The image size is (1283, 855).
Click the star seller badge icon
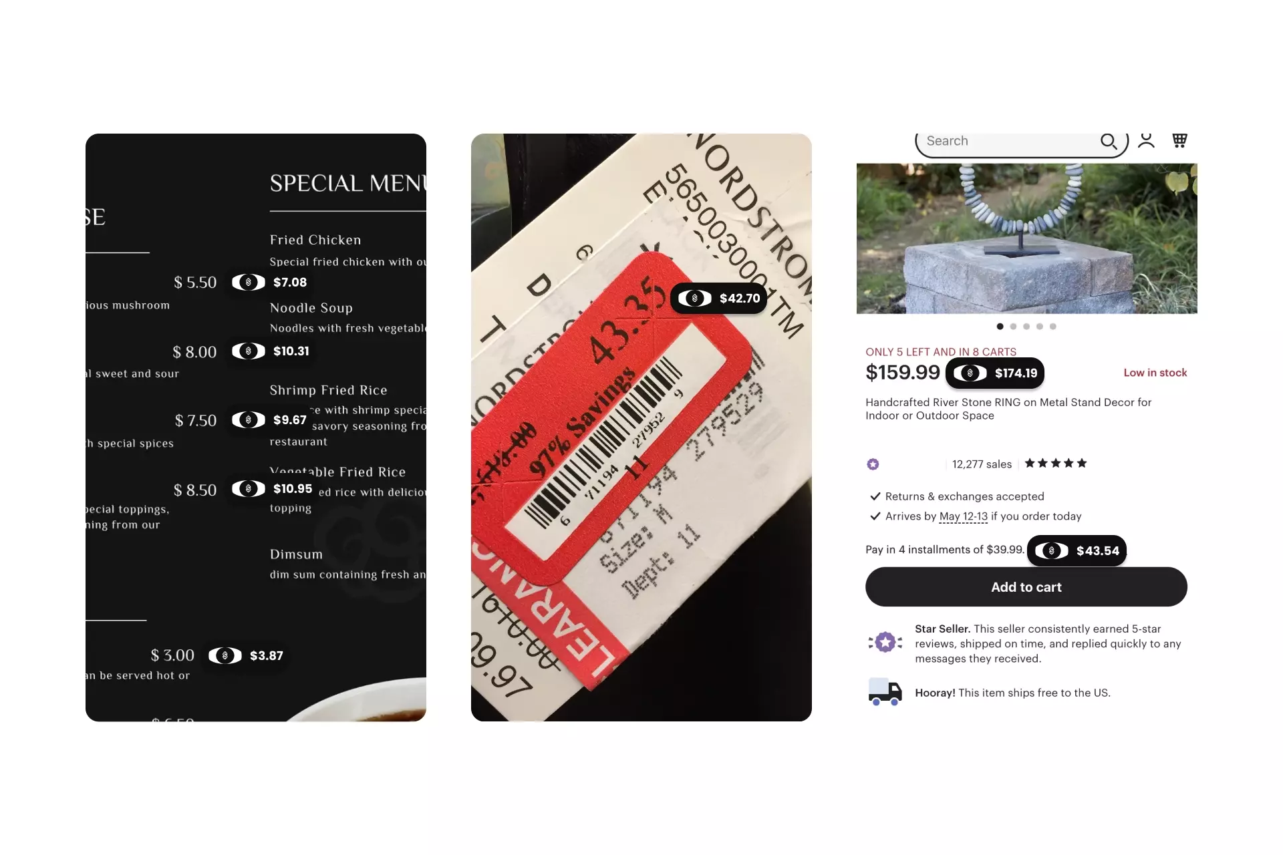pos(885,642)
